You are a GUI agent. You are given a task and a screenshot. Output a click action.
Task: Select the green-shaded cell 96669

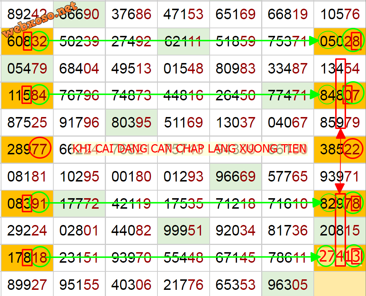coord(235,176)
